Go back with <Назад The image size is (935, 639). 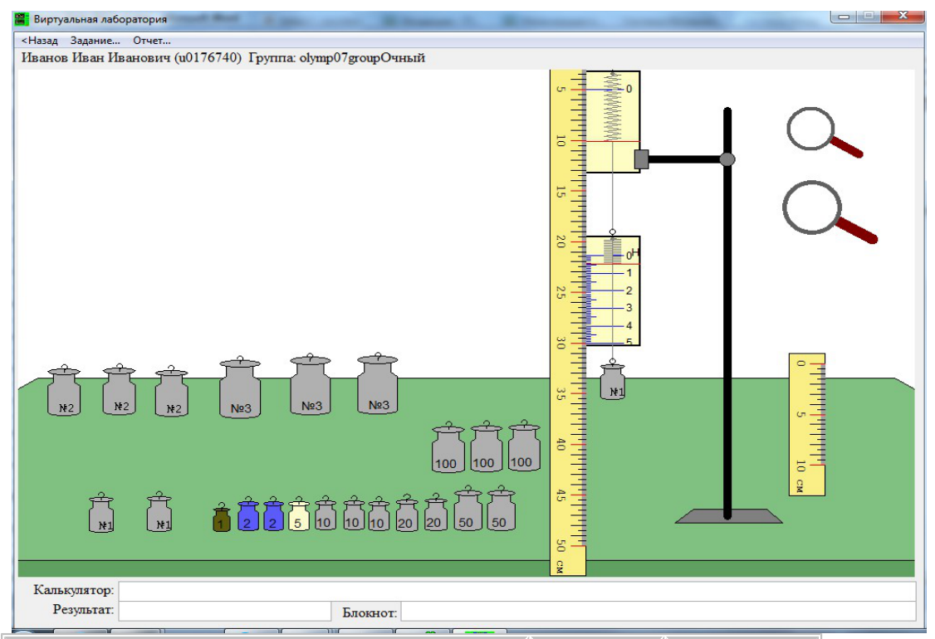pos(39,41)
